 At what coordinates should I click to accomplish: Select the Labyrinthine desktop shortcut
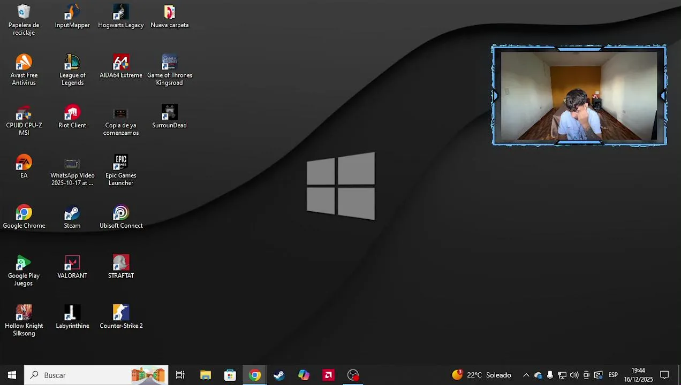pos(72,317)
